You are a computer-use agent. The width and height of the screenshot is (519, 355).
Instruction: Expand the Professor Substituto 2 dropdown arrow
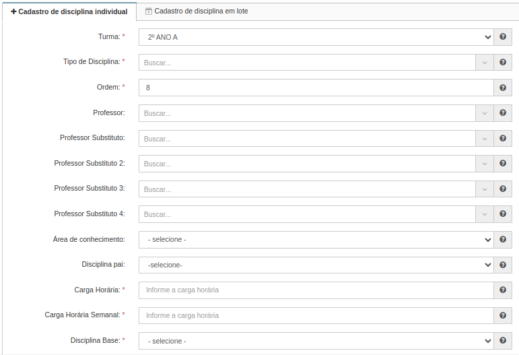pyautogui.click(x=485, y=164)
